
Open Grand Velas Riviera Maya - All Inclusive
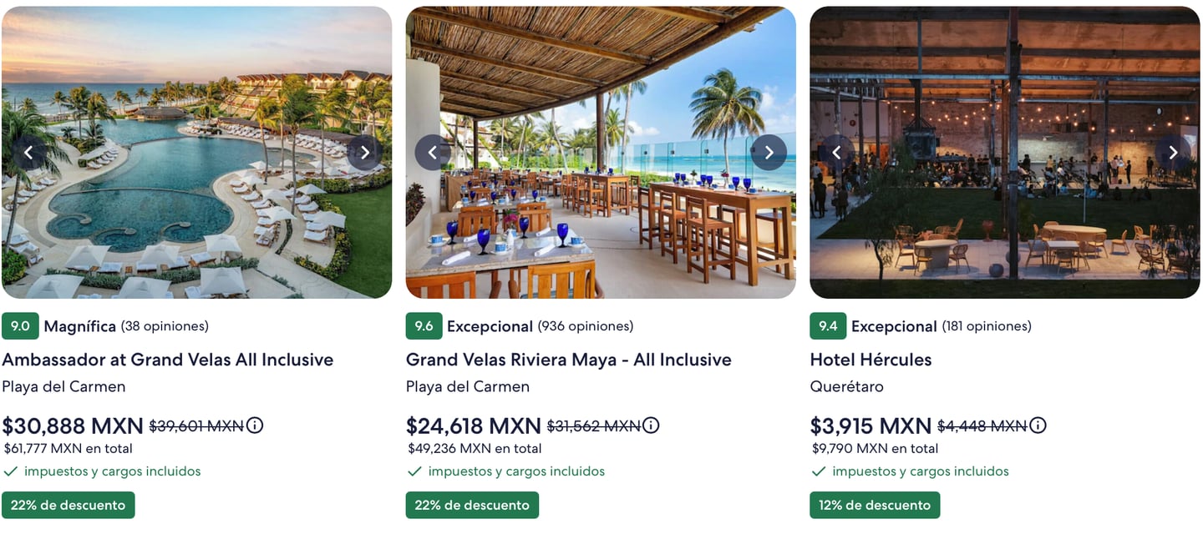click(x=568, y=360)
